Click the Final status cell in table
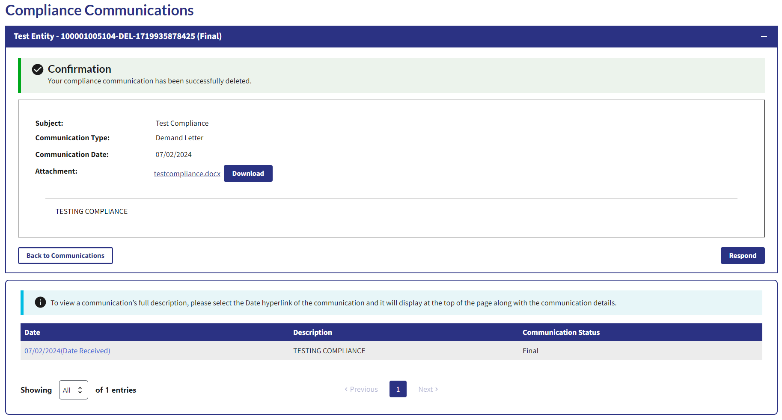This screenshot has height=420, width=782. coord(530,351)
